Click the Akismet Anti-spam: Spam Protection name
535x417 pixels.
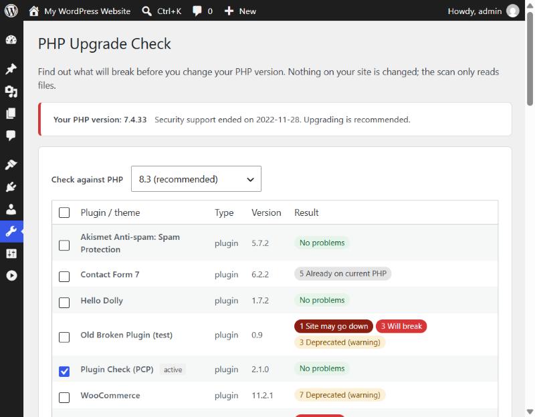[x=130, y=243]
